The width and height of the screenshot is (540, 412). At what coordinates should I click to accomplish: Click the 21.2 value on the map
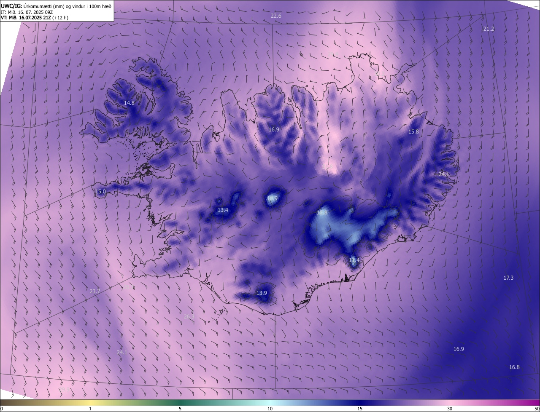tap(489, 29)
